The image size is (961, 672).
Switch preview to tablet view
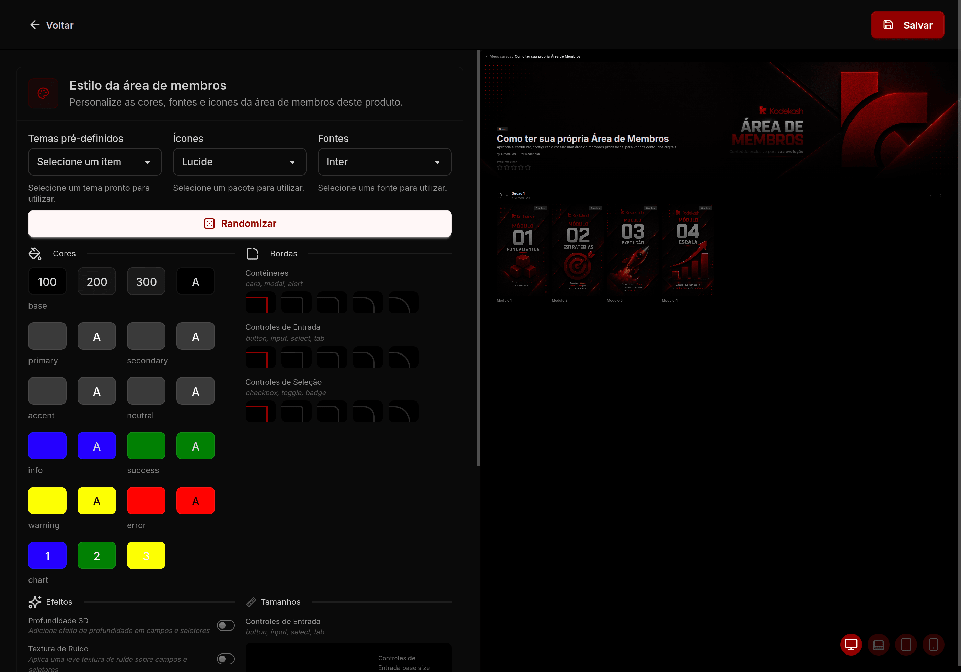pyautogui.click(x=906, y=645)
